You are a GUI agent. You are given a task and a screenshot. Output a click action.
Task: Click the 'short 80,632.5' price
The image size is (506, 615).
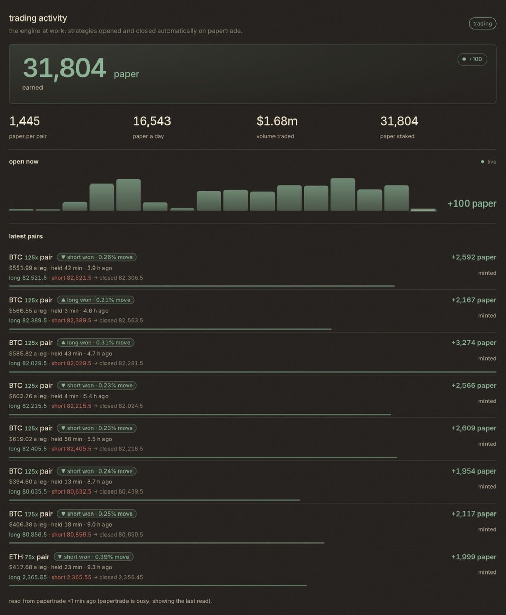(x=71, y=491)
